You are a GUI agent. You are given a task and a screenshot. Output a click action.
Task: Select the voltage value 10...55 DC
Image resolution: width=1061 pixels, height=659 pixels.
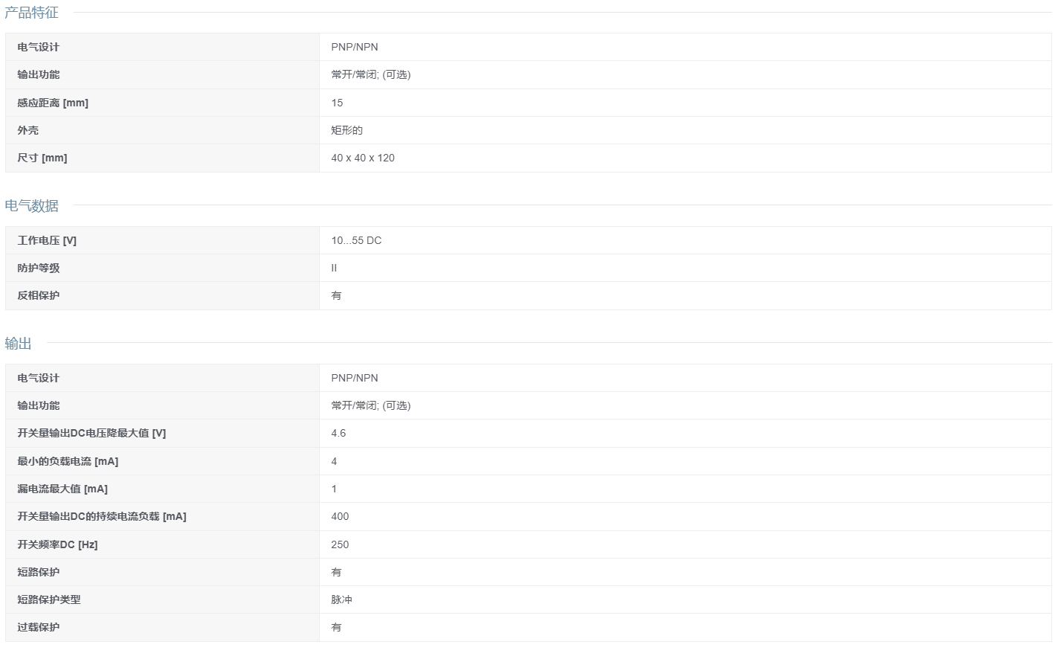(x=356, y=240)
